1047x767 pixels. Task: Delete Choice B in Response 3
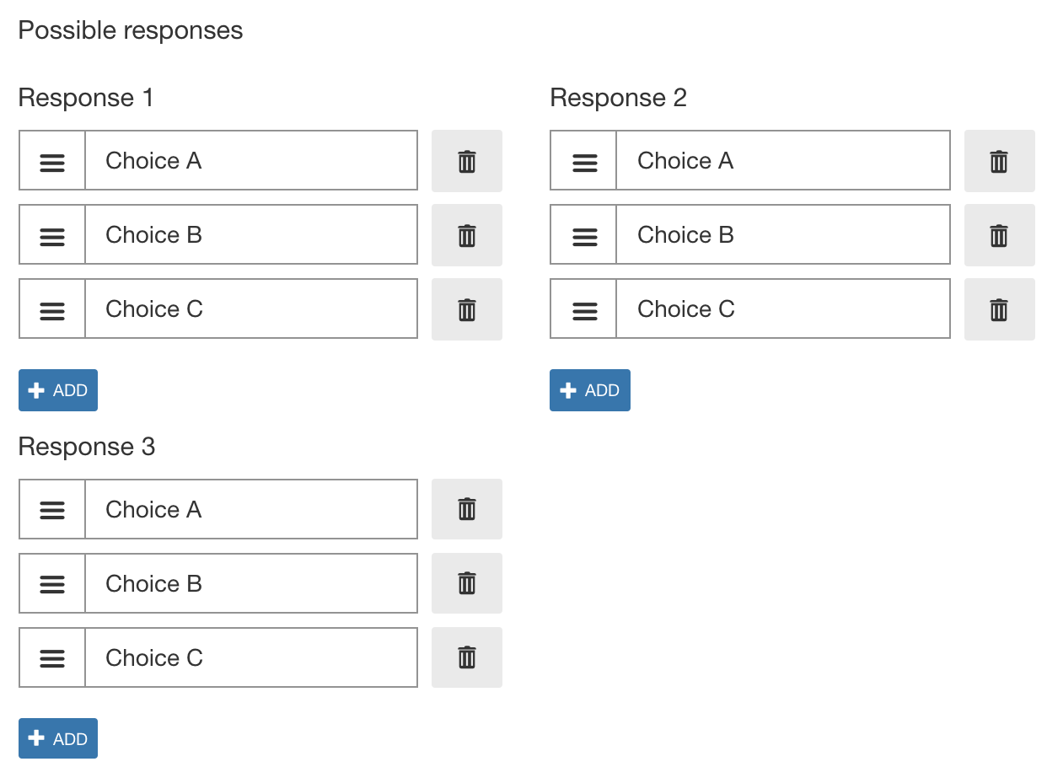[466, 583]
